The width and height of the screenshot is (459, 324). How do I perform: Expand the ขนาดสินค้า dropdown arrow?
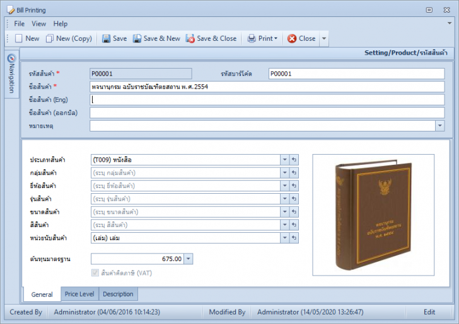point(284,212)
